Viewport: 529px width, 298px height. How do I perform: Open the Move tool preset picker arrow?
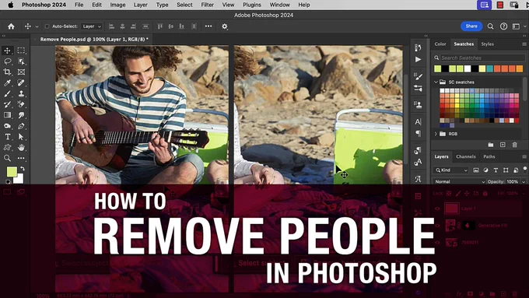[x=37, y=26]
